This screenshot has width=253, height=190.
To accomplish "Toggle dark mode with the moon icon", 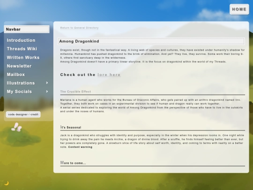I will (x=7, y=183).
